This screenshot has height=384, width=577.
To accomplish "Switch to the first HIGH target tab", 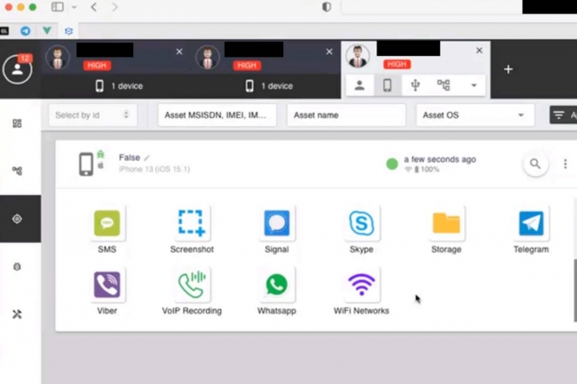I will pos(115,69).
